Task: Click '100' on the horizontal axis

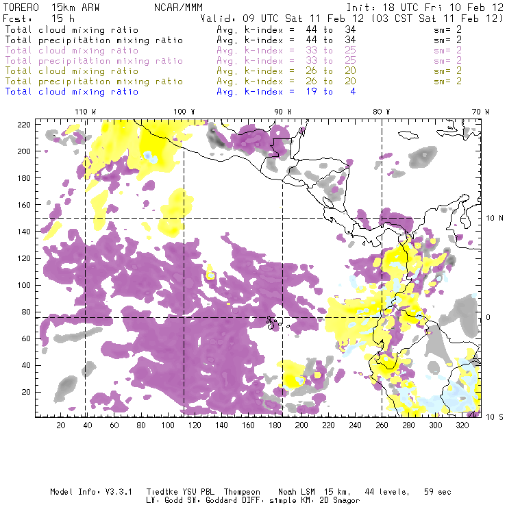Action: coord(168,425)
